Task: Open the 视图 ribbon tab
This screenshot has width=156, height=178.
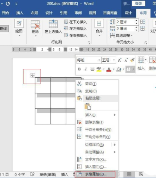Action: coord(92,13)
